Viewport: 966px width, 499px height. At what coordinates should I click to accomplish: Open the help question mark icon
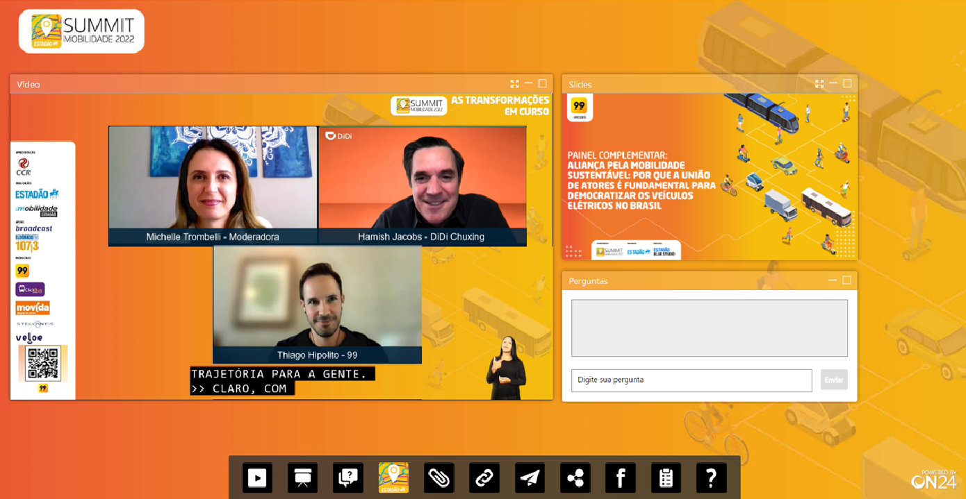(712, 477)
